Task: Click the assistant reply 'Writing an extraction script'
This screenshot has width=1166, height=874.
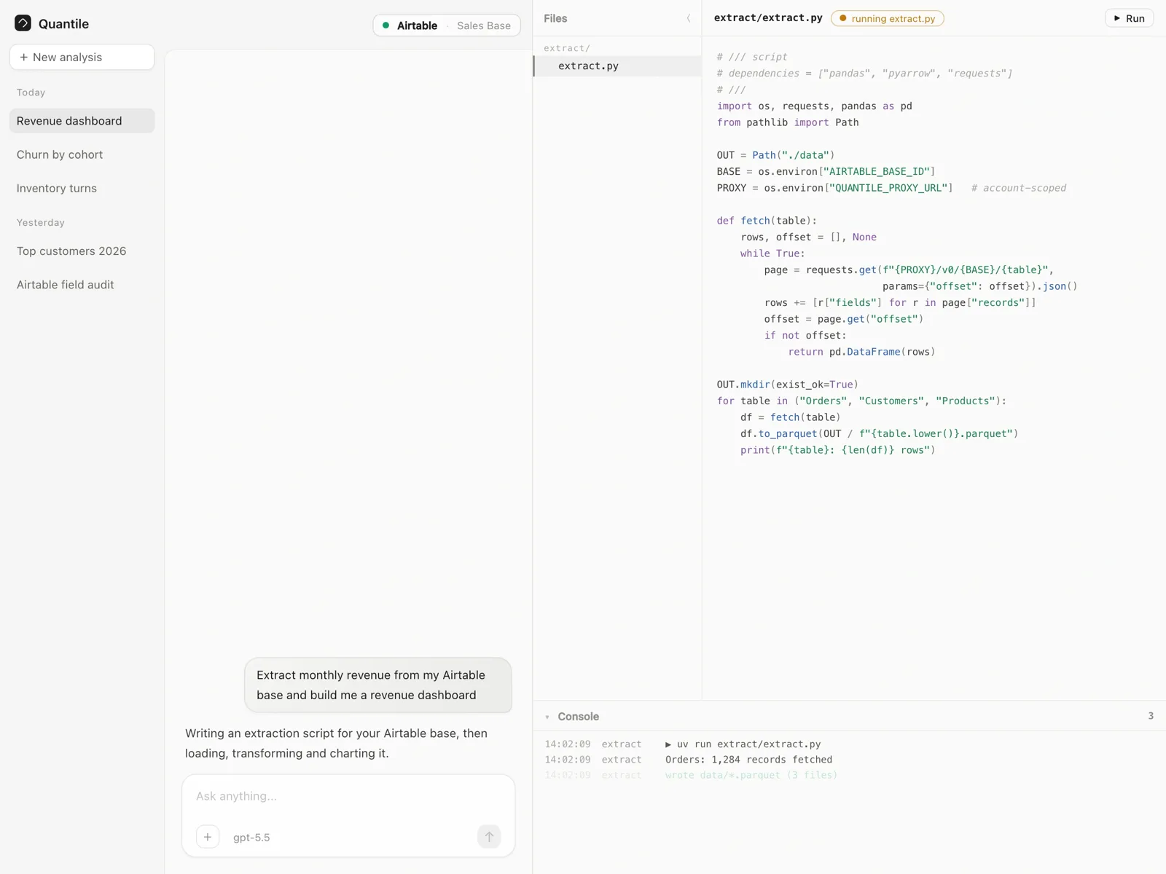Action: (x=336, y=743)
